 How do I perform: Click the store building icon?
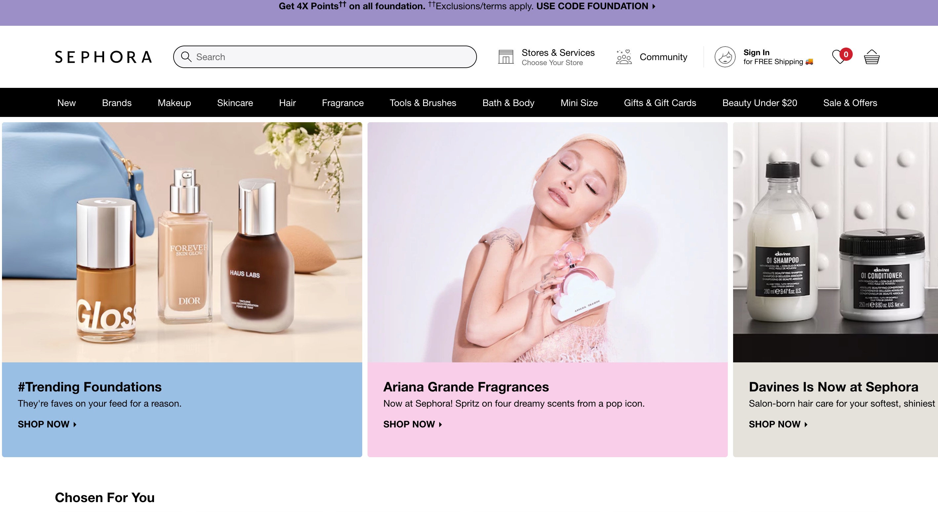[x=506, y=57]
